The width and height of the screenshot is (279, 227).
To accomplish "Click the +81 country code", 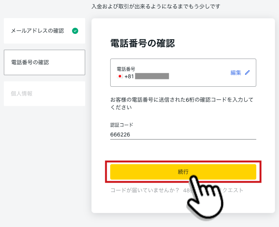I will pos(129,76).
